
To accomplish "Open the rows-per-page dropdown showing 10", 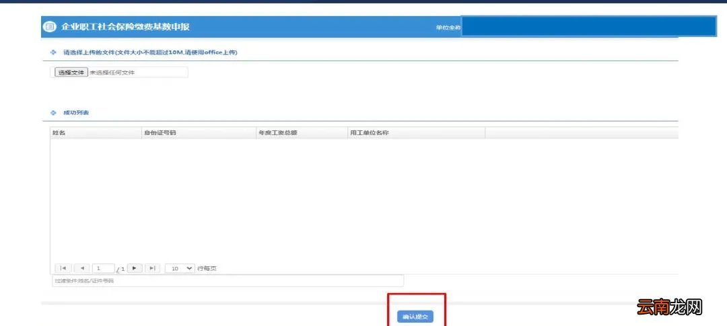I will pos(180,268).
